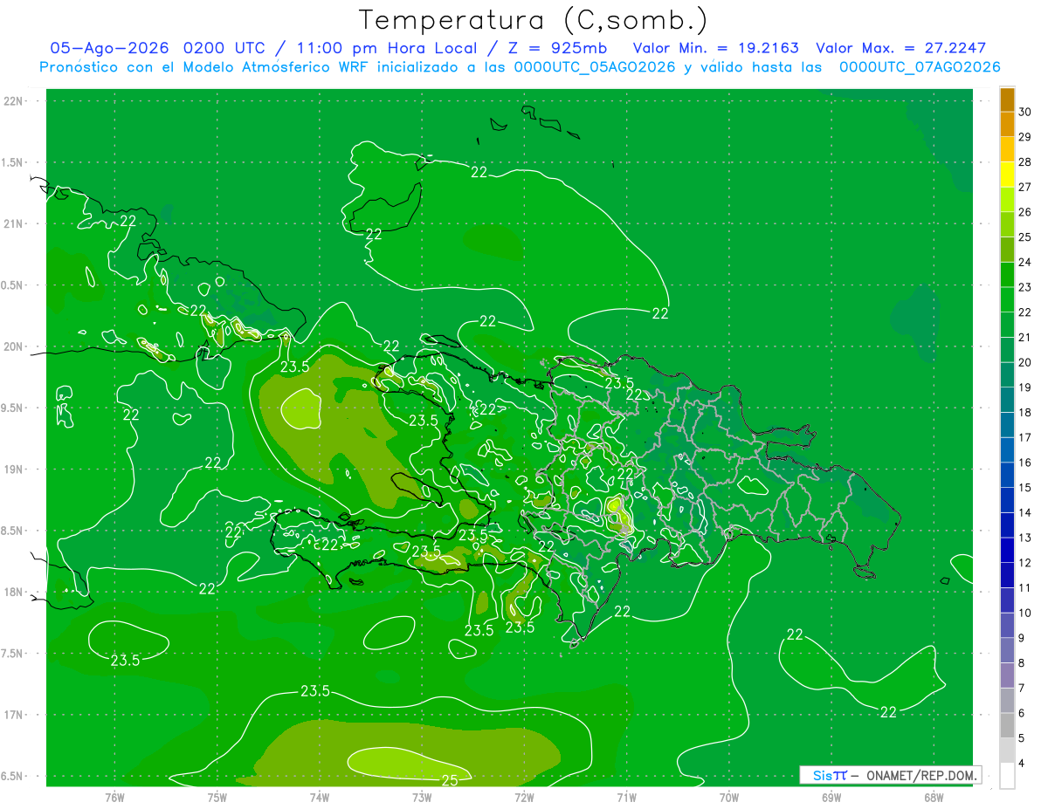Click the "75W" longitude axis label

(x=217, y=797)
